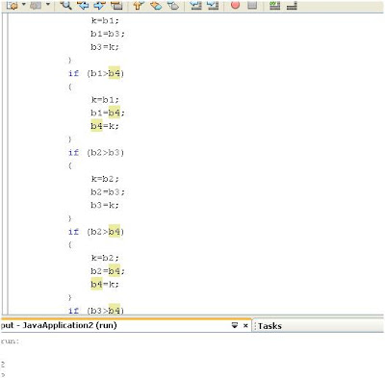Click 'b3=k;' below the 'b1=b3;' line
Screen dimensions: 385x378
click(105, 47)
